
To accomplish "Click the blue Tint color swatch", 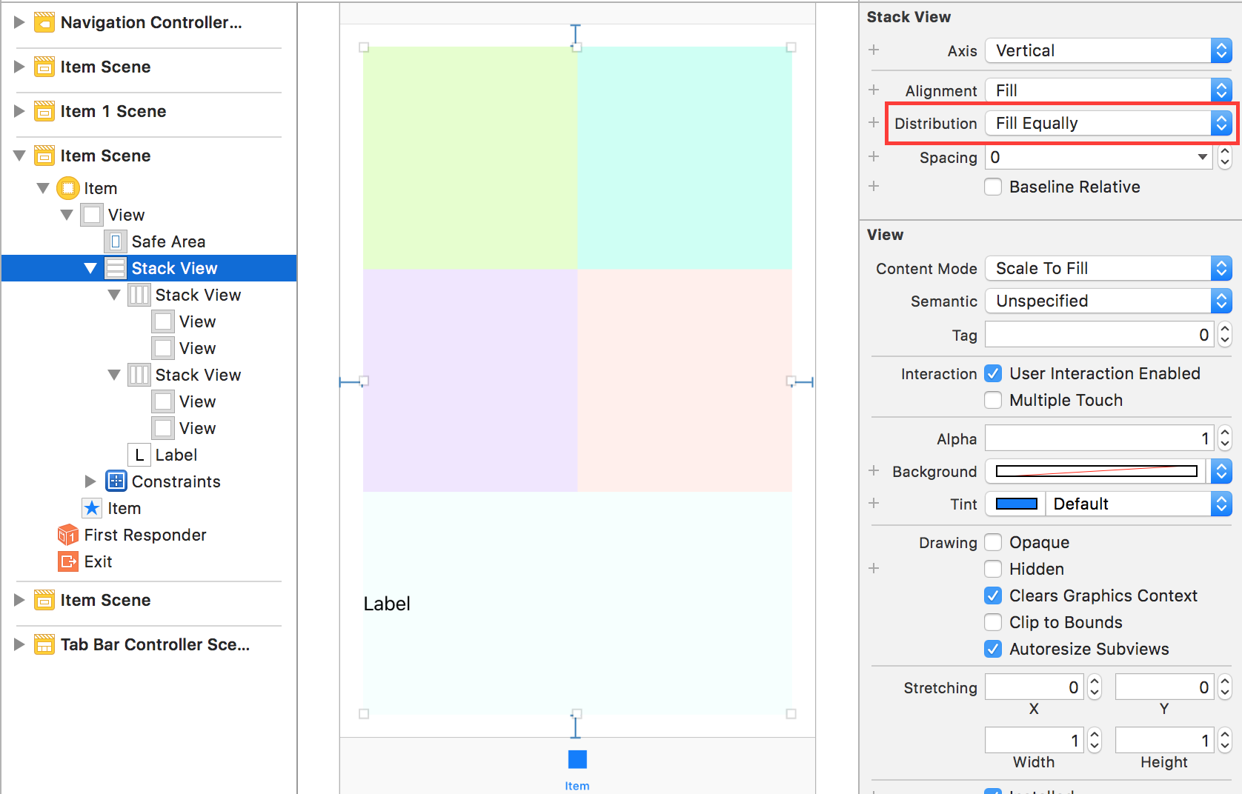I will click(x=1016, y=504).
